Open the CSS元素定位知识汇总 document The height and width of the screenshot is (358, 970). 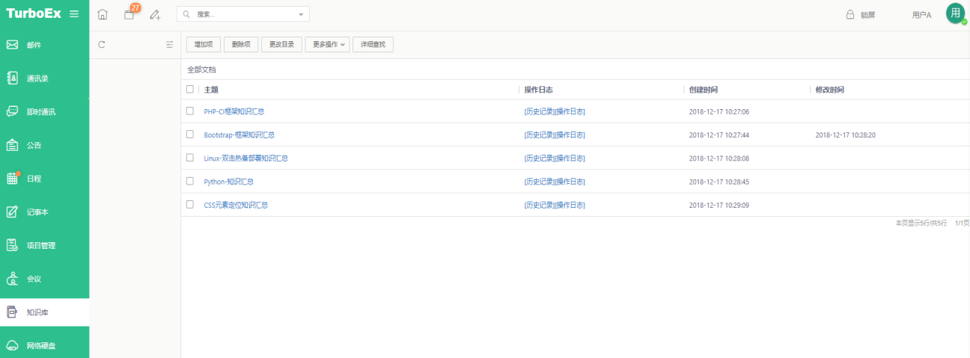click(236, 205)
